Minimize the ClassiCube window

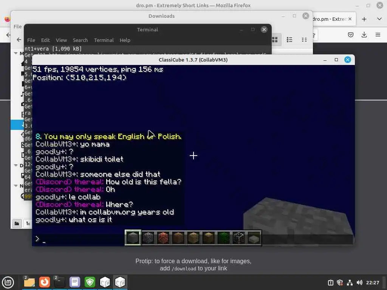325,60
